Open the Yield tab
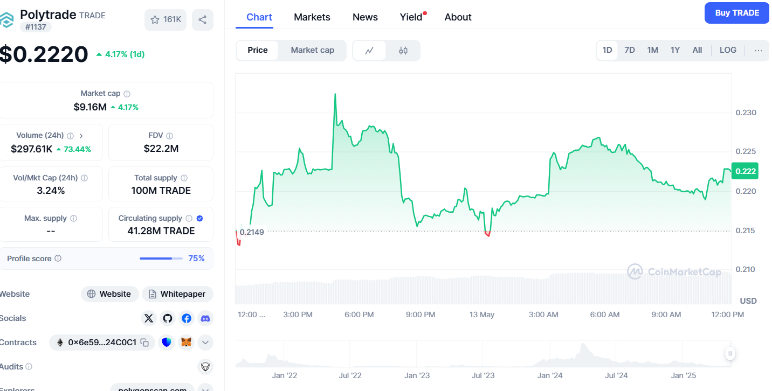The width and height of the screenshot is (772, 391). [411, 17]
